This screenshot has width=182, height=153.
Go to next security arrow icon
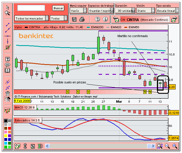[x=175, y=19]
